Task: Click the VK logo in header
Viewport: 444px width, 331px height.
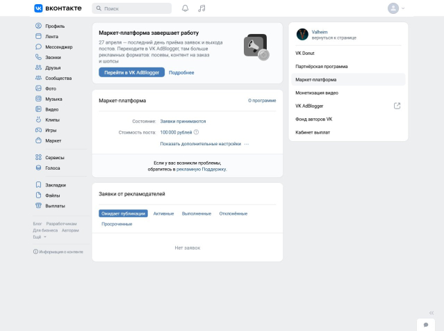Action: [x=58, y=8]
